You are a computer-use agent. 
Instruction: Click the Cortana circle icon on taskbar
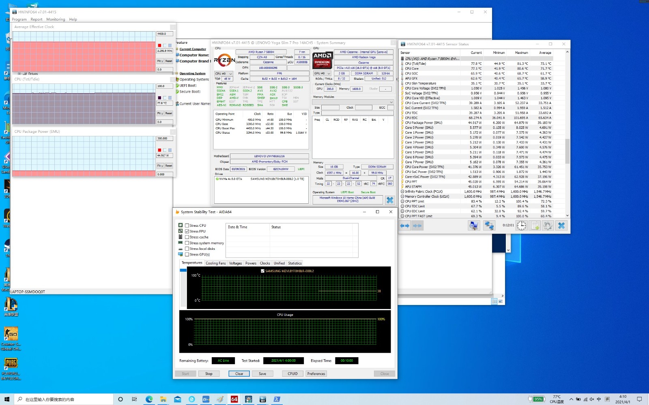coord(120,399)
